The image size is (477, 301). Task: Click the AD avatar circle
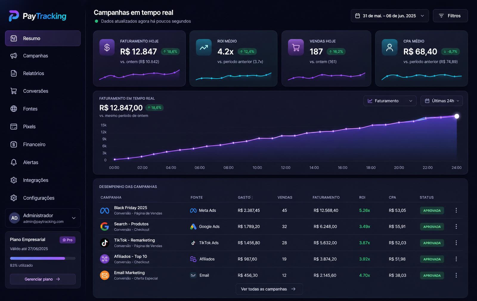click(x=14, y=218)
